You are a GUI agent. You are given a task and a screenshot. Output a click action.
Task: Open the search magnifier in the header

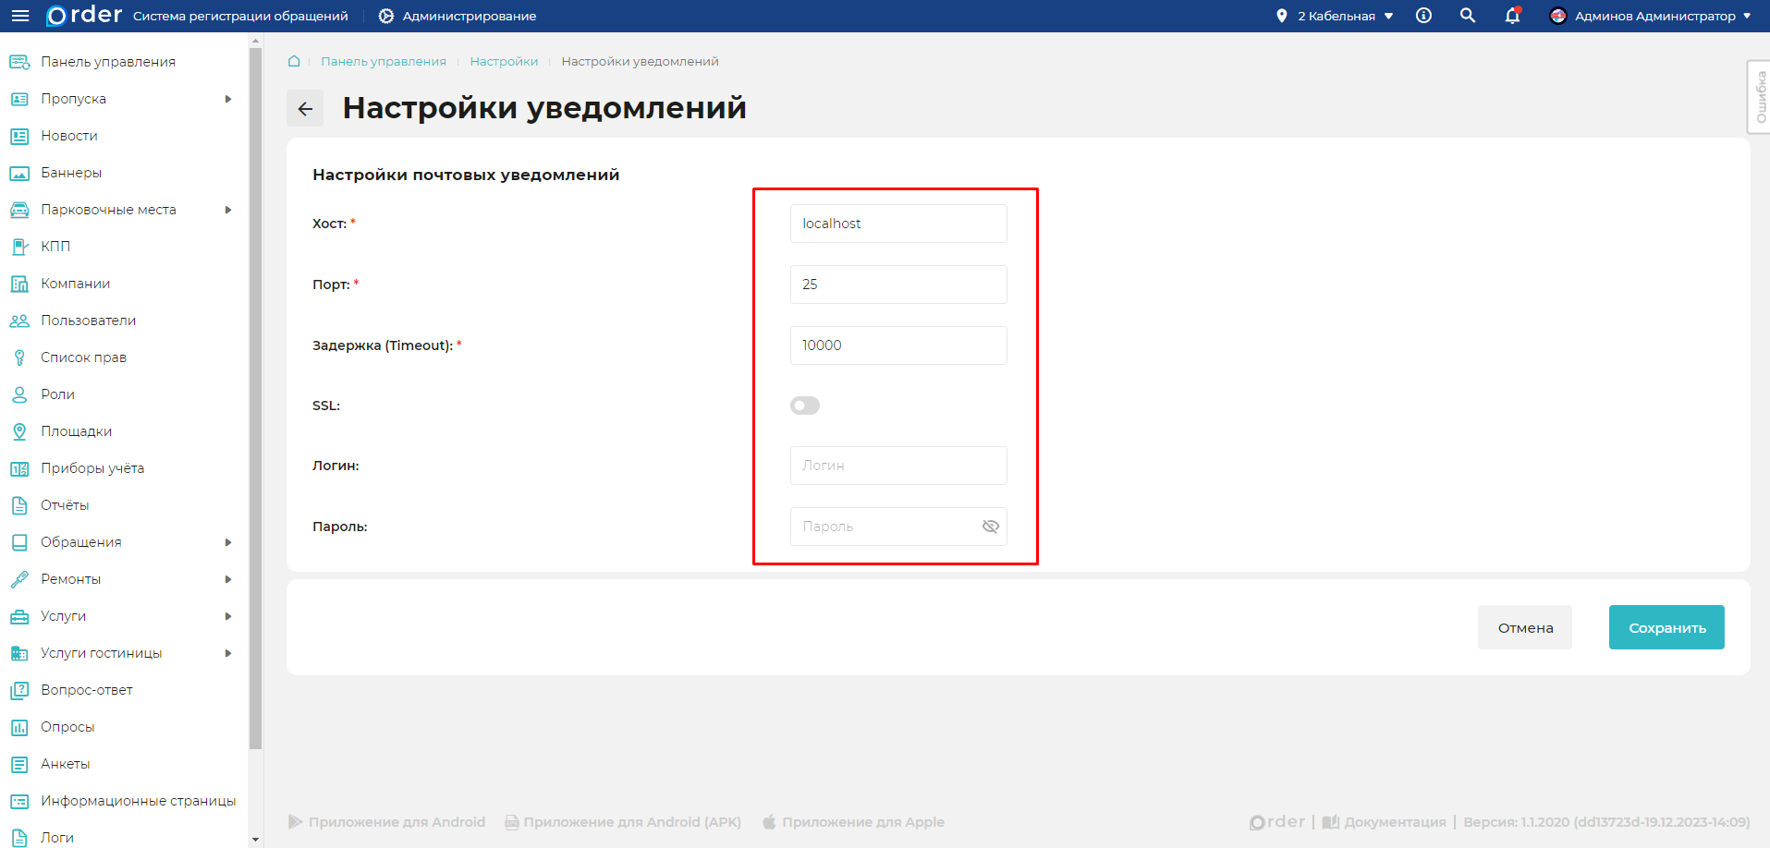tap(1467, 16)
